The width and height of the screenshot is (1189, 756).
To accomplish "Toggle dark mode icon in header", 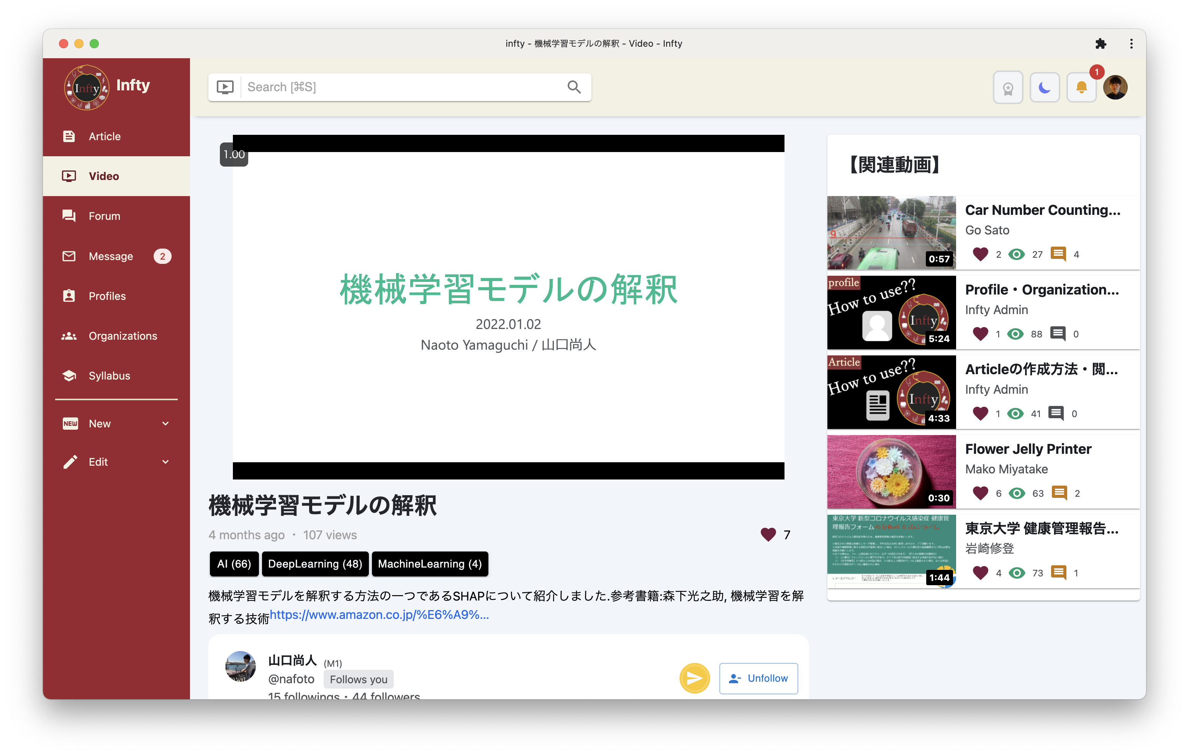I will pos(1044,87).
